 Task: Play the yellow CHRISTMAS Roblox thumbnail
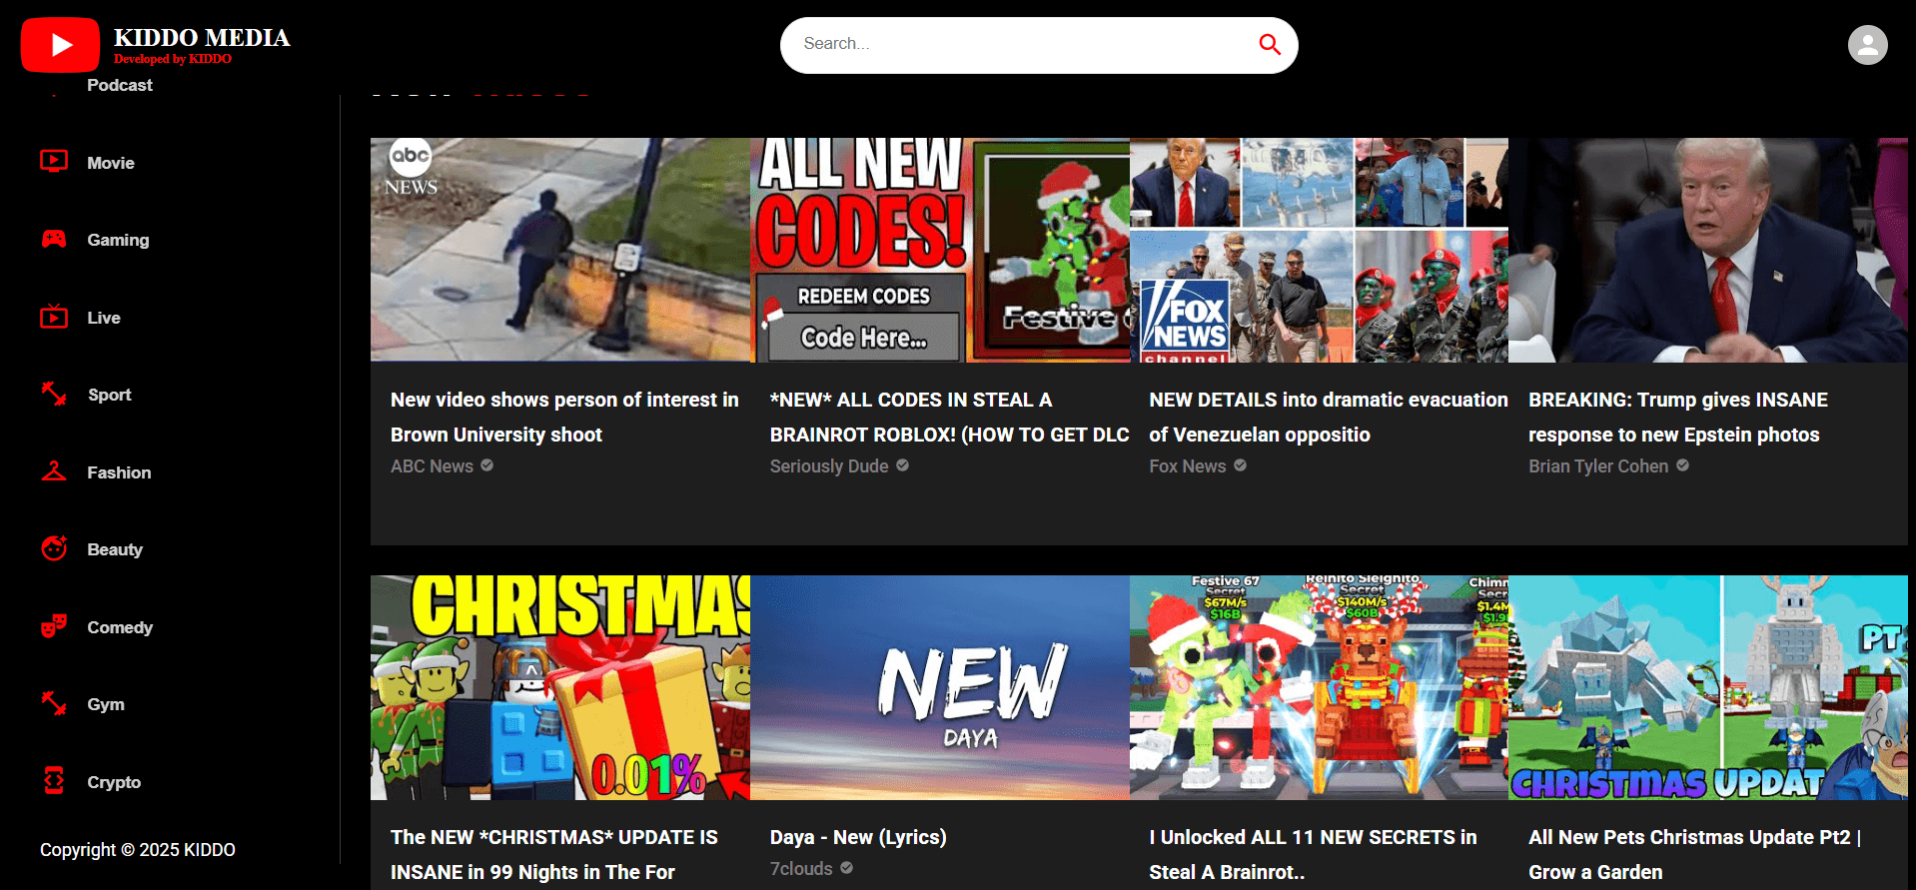560,687
